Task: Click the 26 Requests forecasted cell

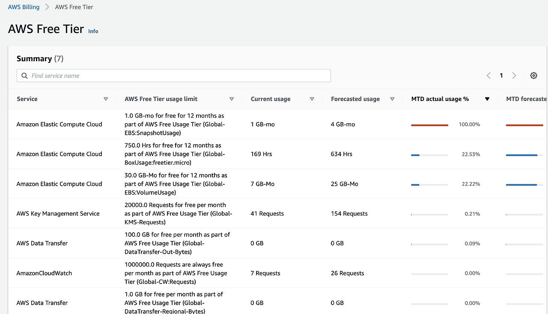Action: pyautogui.click(x=348, y=273)
